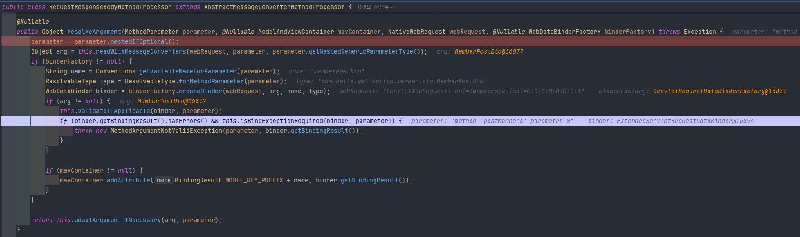The width and height of the screenshot is (800, 237).
Task: Click the 'throws' keyword in method signature
Action: (669, 32)
